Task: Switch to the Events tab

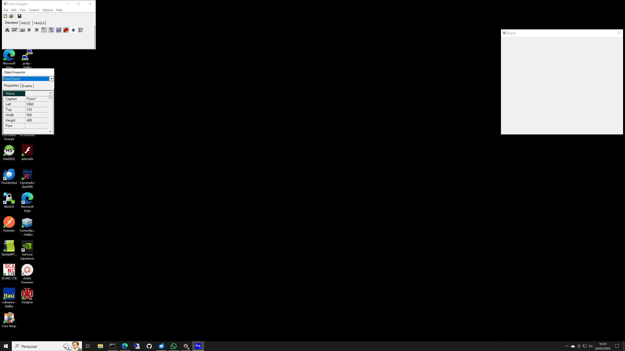Action: pyautogui.click(x=27, y=86)
